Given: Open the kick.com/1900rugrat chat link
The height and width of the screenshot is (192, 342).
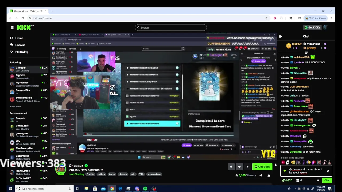Looking at the screenshot, I should pyautogui.click(x=295, y=115).
